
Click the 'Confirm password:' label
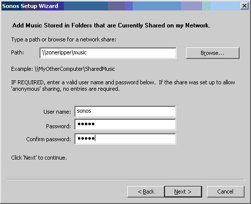pyautogui.click(x=48, y=139)
